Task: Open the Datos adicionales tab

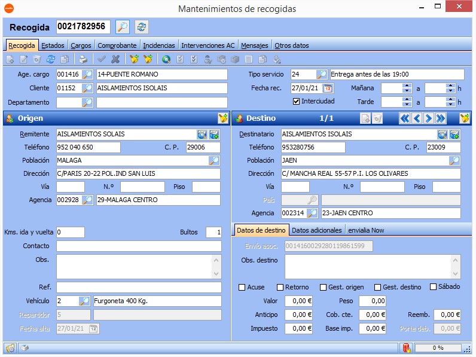Action: tap(316, 230)
